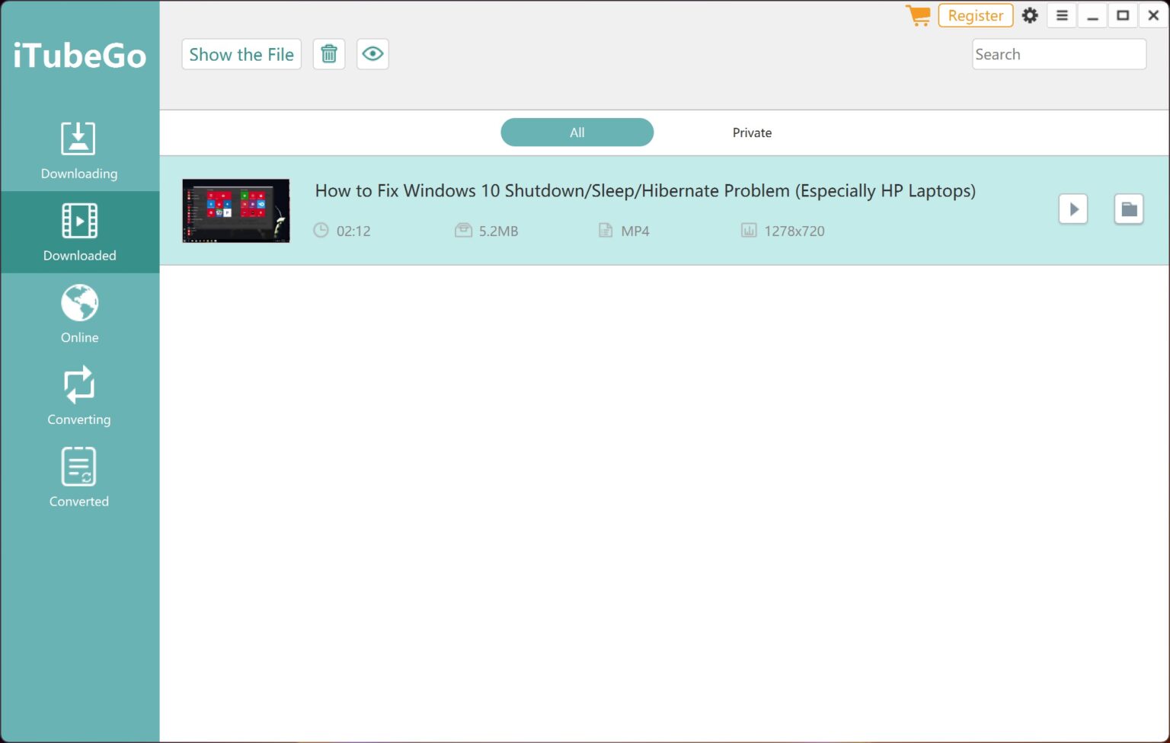Select the Online browser icon
1170x743 pixels.
coord(79,302)
